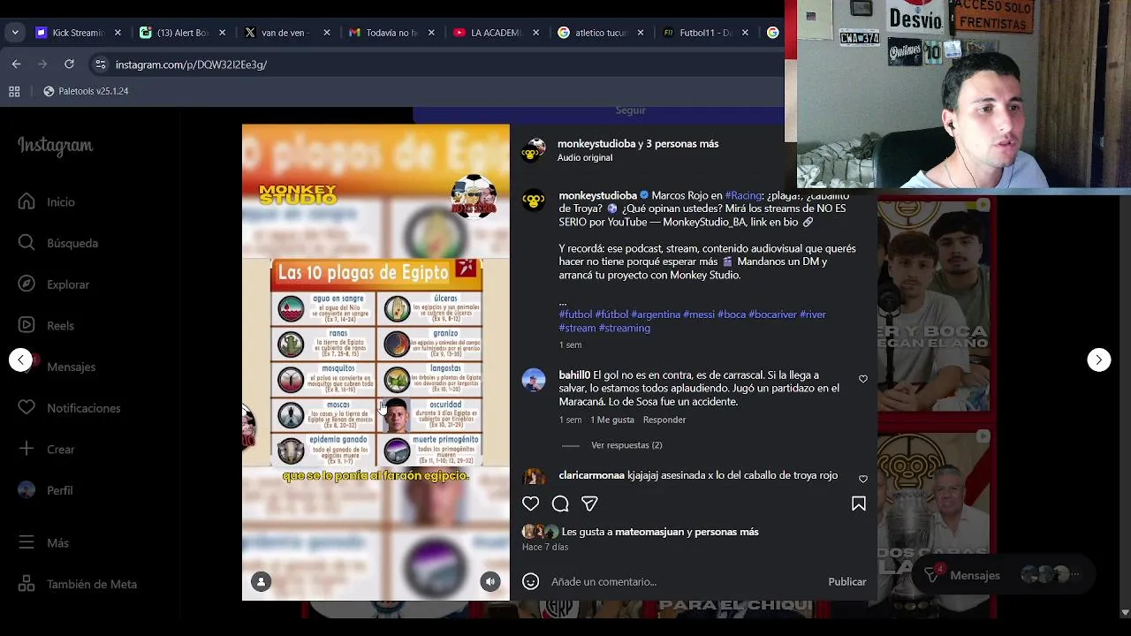The width and height of the screenshot is (1131, 636).
Task: Click the video post playing area
Action: tap(376, 362)
